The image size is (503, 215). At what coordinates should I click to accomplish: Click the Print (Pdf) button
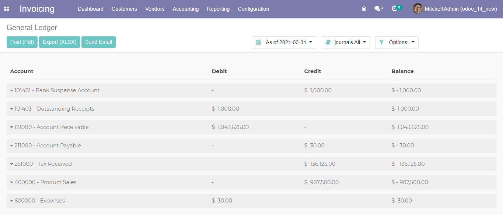point(22,42)
